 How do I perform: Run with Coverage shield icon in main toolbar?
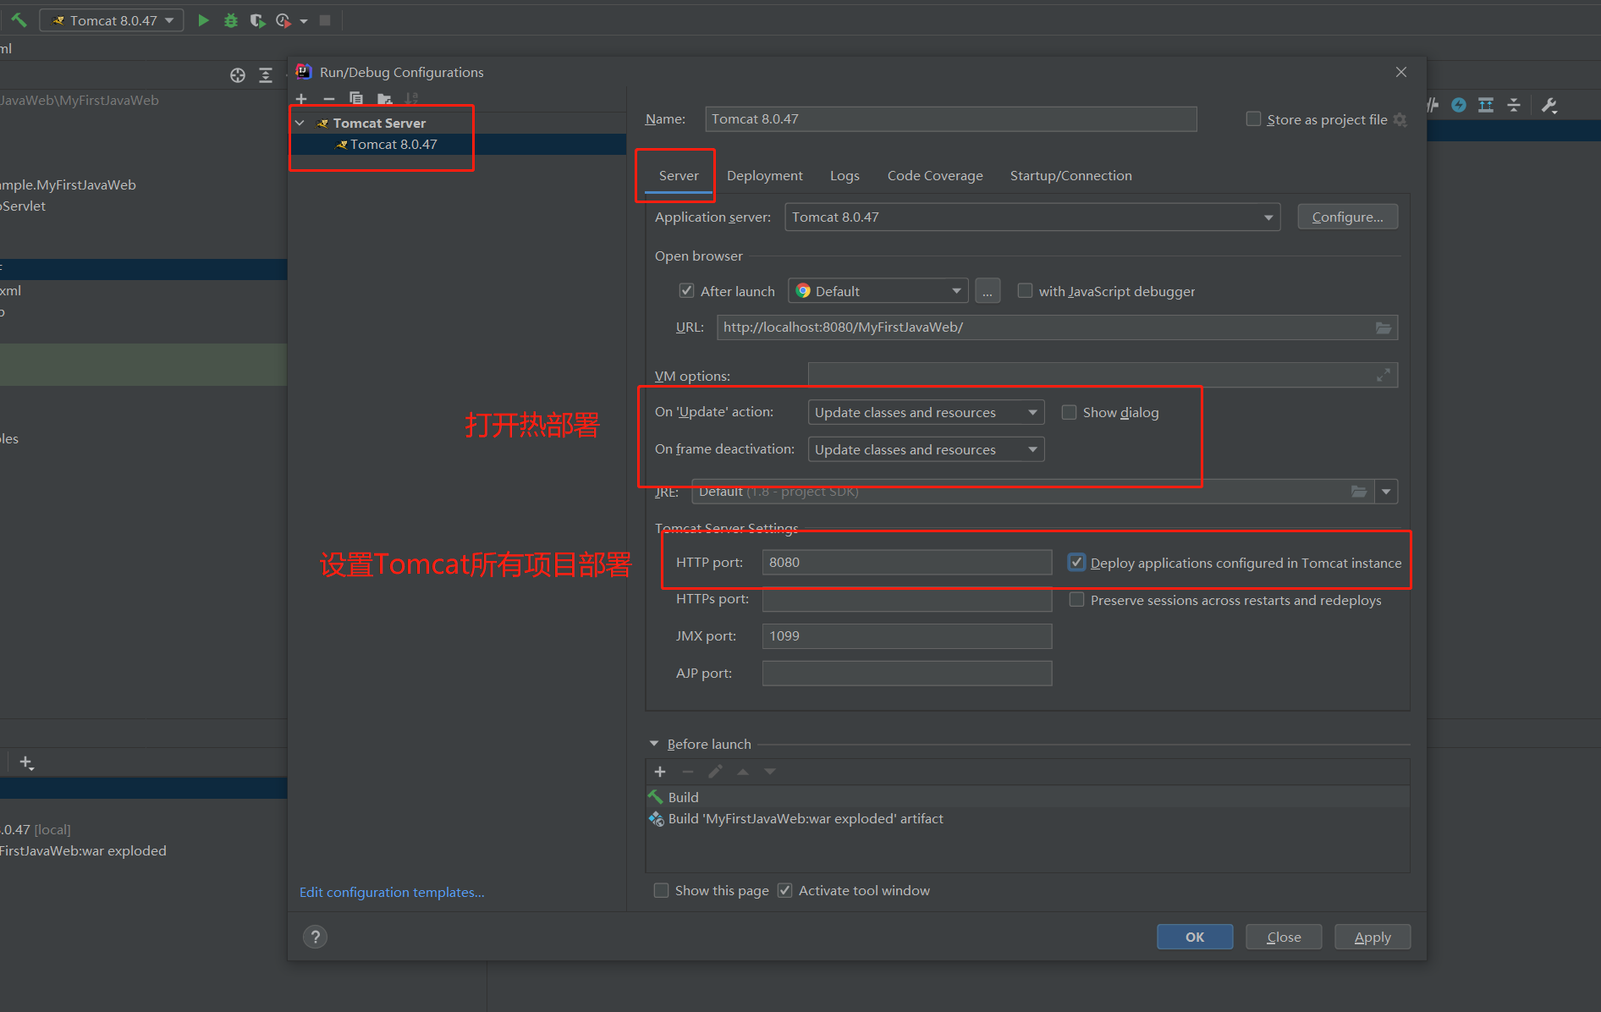257,20
